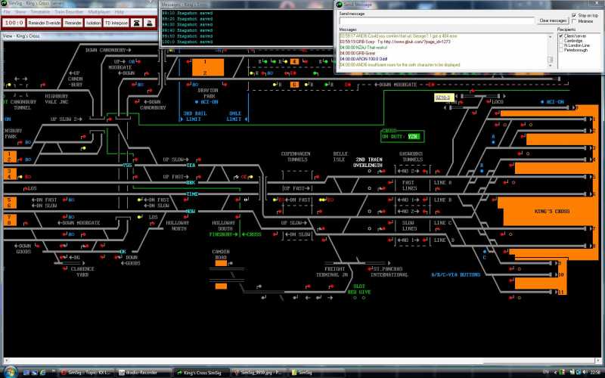The image size is (605, 378).
Task: Click the 2ND TRAIN OVERLENGTH label
Action: pyautogui.click(x=369, y=163)
